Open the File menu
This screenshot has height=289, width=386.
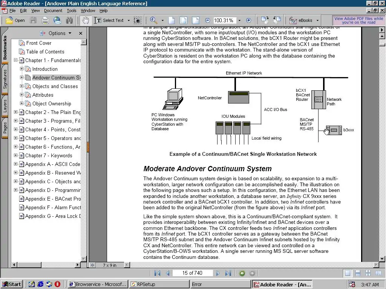tap(12, 11)
